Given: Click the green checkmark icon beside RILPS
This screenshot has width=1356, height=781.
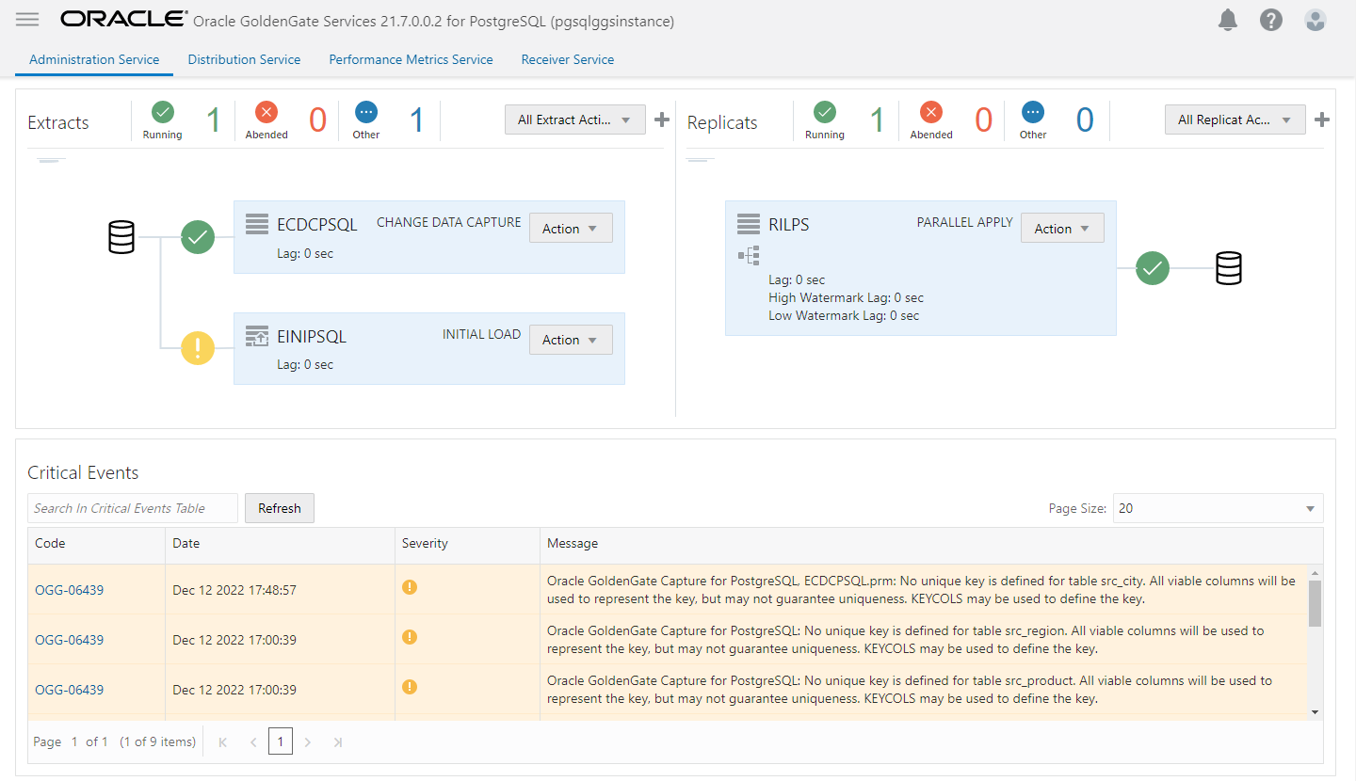Looking at the screenshot, I should click(1152, 268).
